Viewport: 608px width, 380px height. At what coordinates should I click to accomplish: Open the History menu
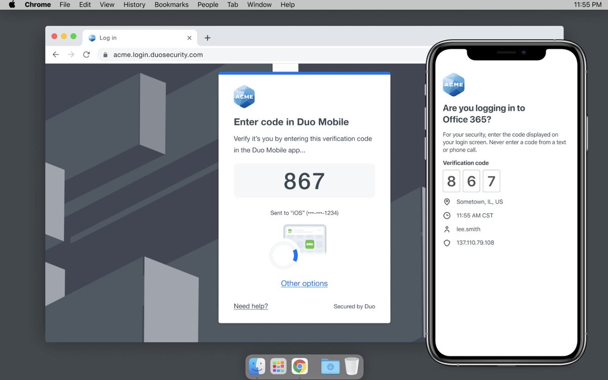134,5
